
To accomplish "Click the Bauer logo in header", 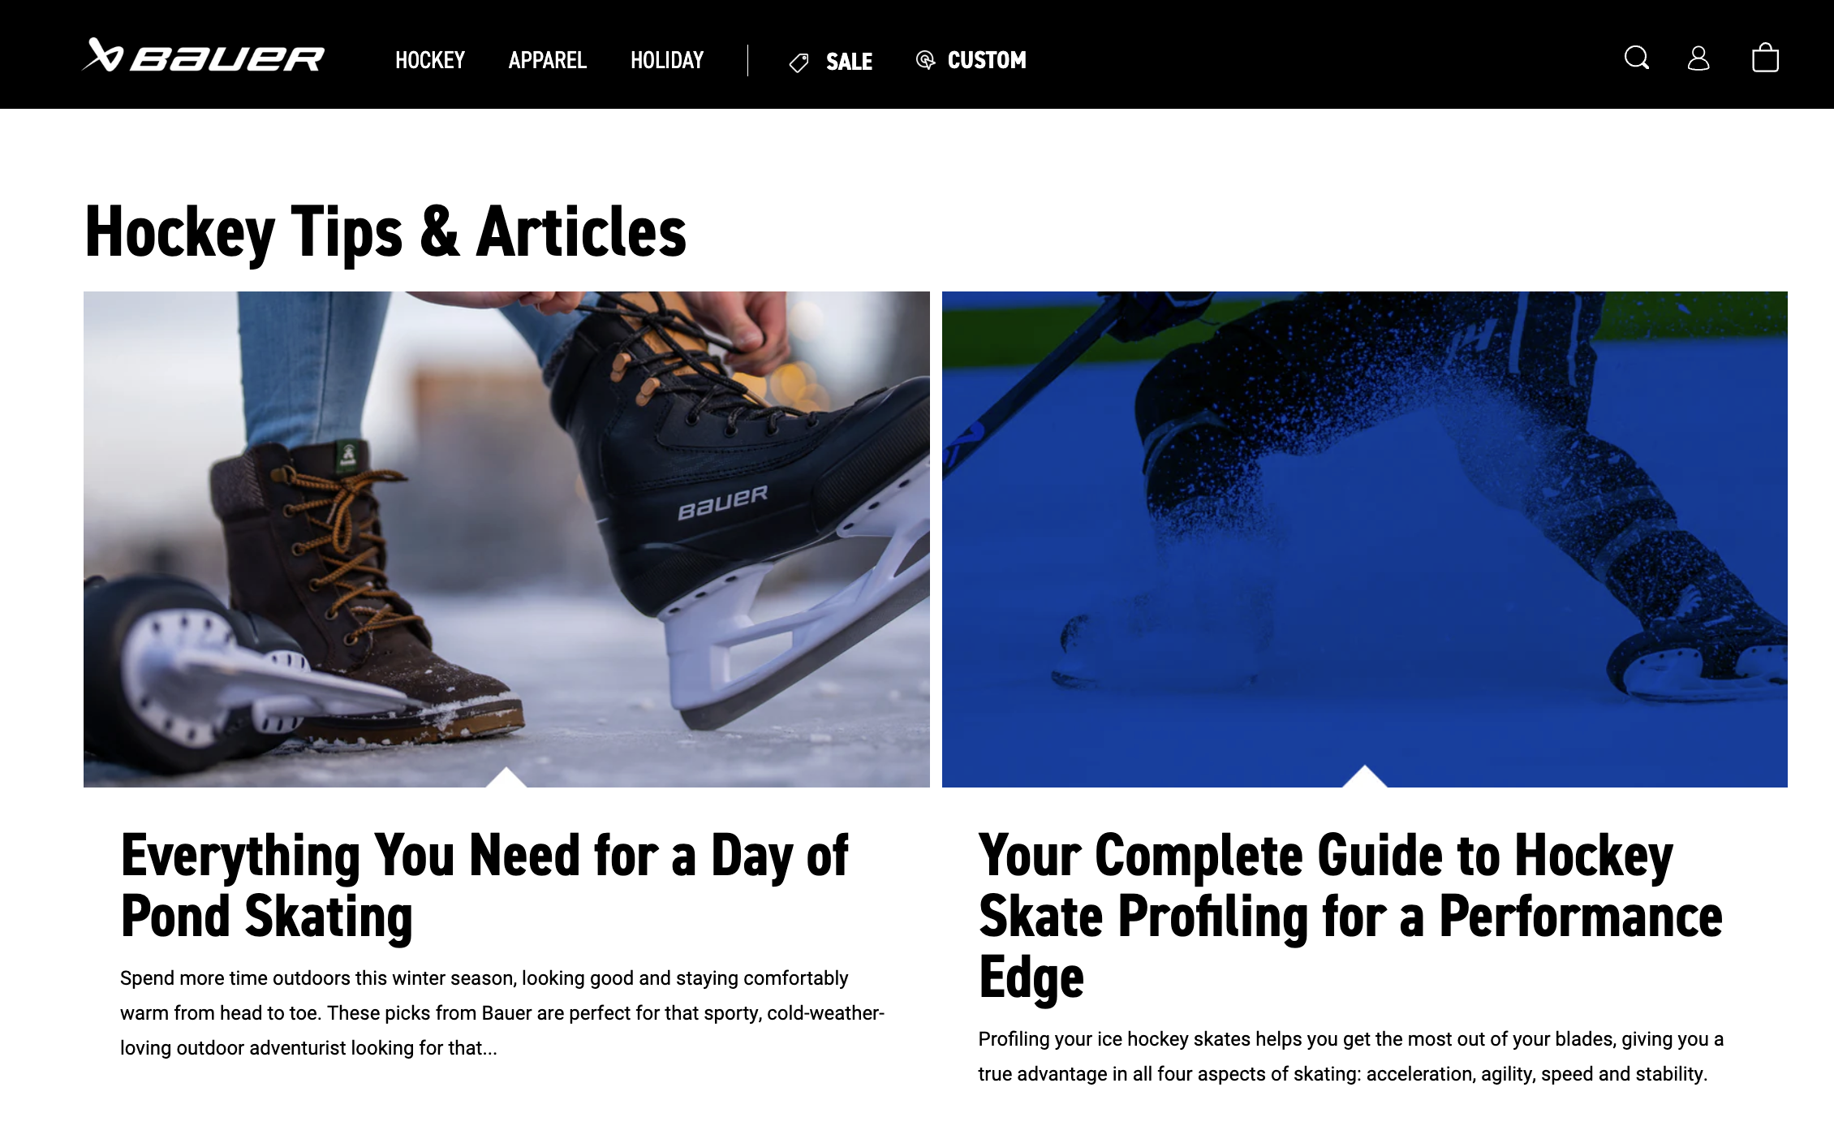I will (x=203, y=57).
